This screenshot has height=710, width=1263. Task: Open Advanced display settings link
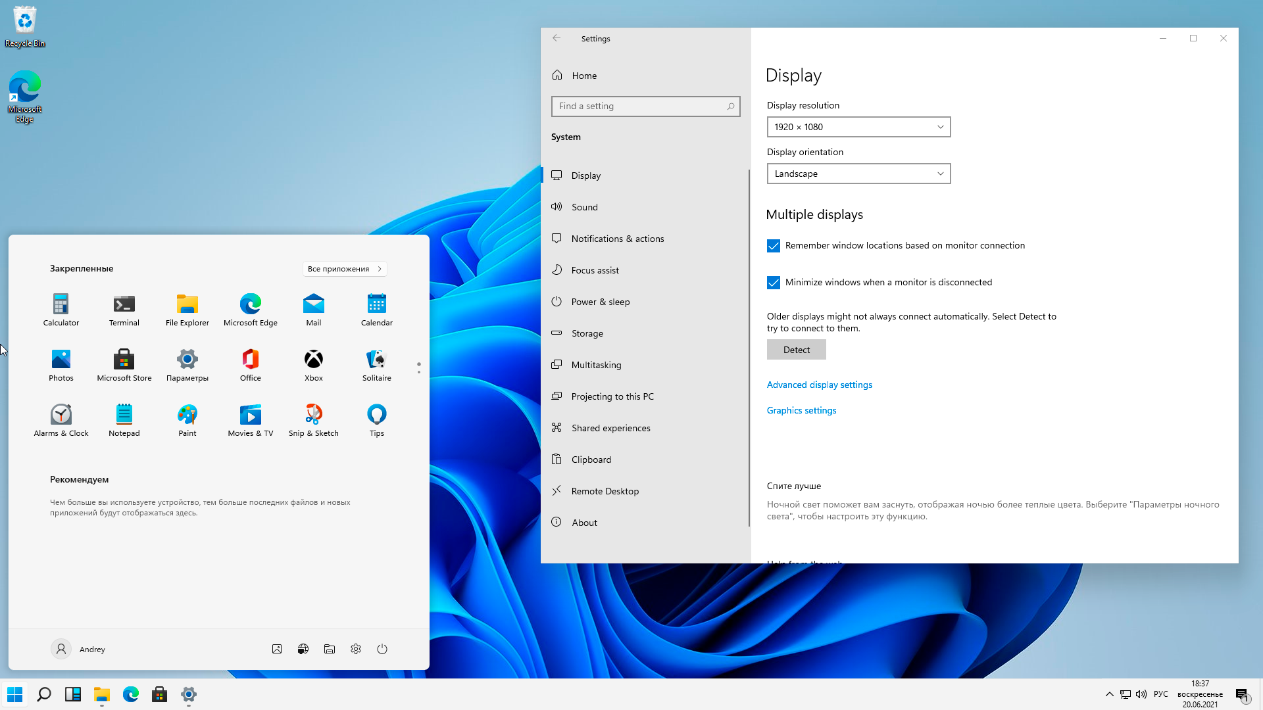pos(819,385)
